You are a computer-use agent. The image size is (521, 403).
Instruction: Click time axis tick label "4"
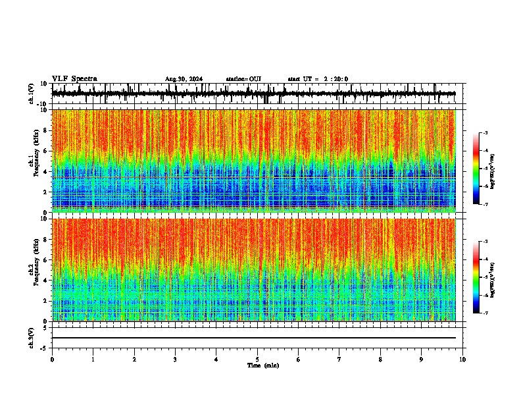[x=216, y=360]
